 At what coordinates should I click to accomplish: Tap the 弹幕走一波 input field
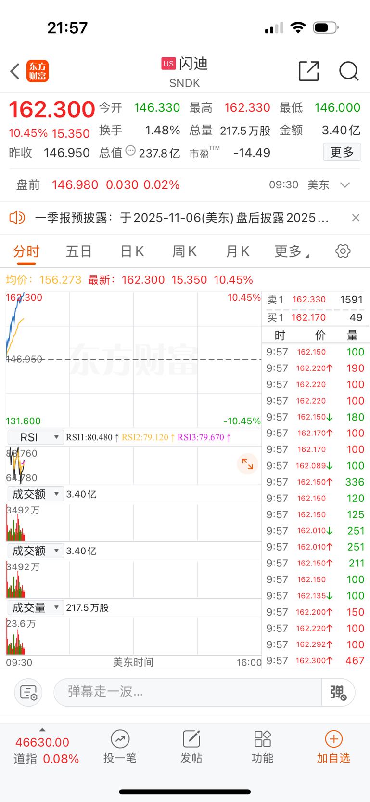click(188, 693)
